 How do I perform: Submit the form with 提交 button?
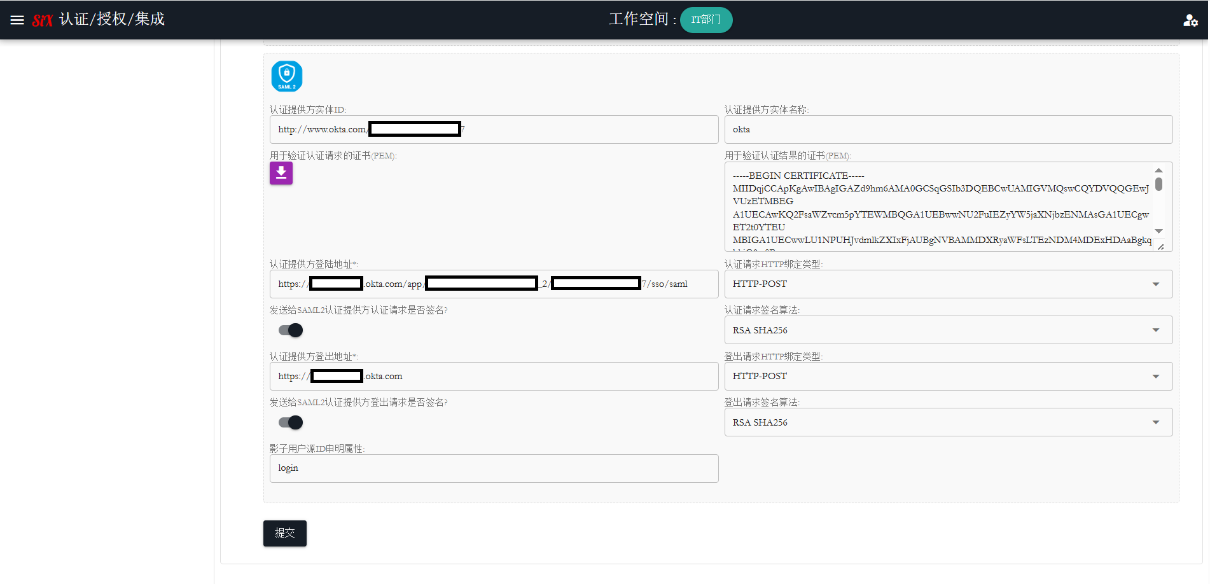[x=285, y=533]
